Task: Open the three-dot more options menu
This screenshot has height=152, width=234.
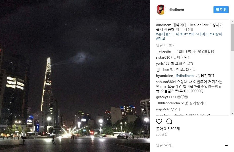Action: point(226,145)
